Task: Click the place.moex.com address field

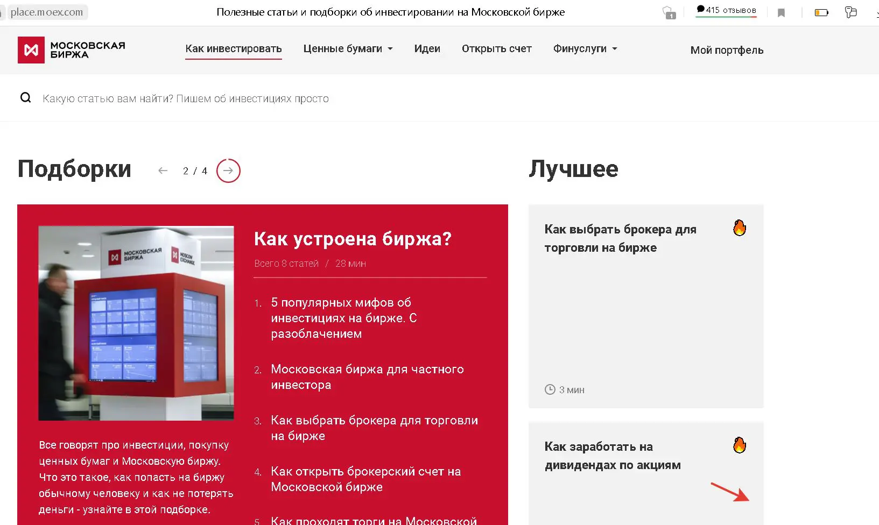Action: (46, 12)
